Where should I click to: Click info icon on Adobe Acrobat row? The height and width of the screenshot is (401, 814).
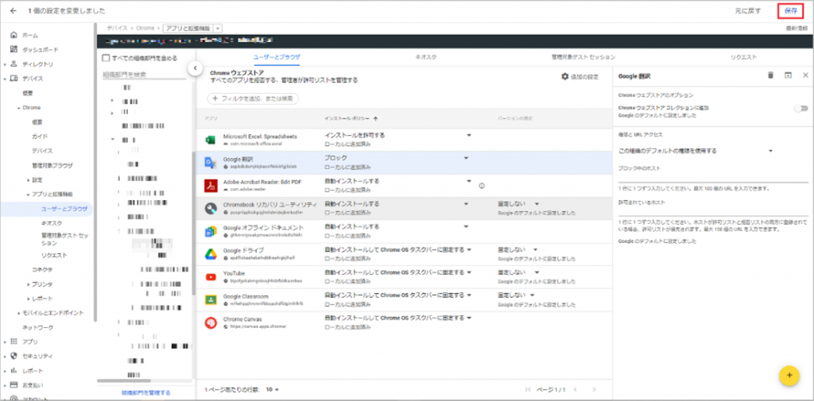coord(481,186)
